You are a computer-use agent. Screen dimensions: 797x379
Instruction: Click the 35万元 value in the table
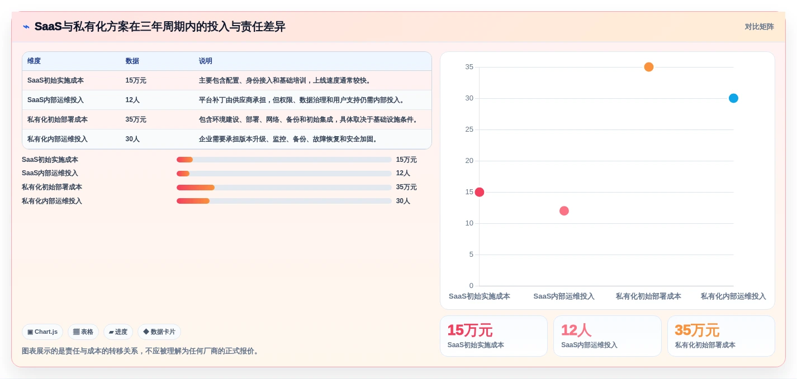(x=136, y=119)
